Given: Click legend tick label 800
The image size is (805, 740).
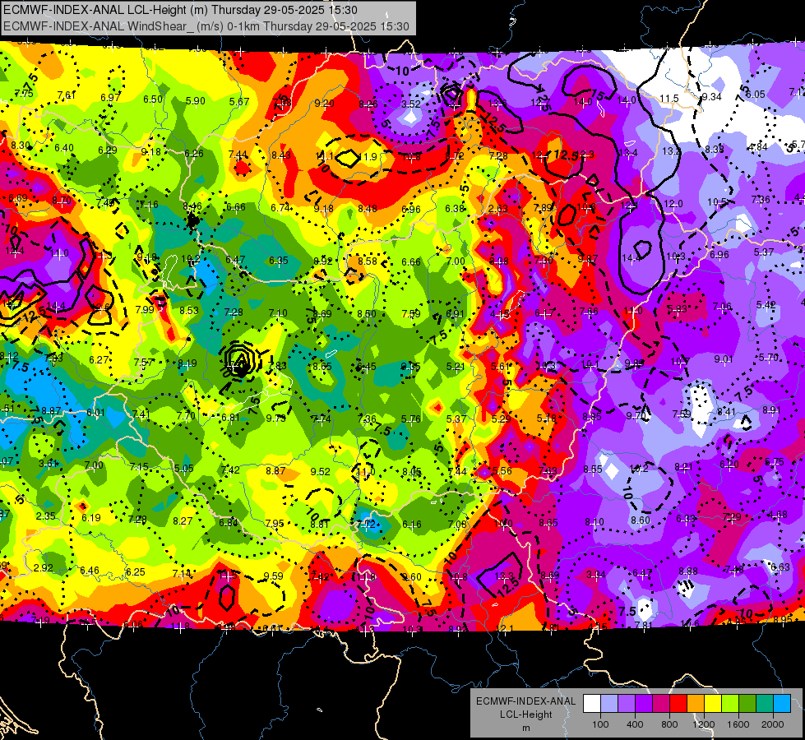Looking at the screenshot, I should (x=669, y=724).
